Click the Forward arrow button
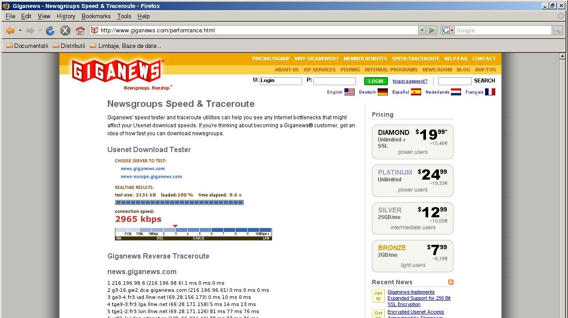This screenshot has height=318, width=568. pyautogui.click(x=30, y=31)
